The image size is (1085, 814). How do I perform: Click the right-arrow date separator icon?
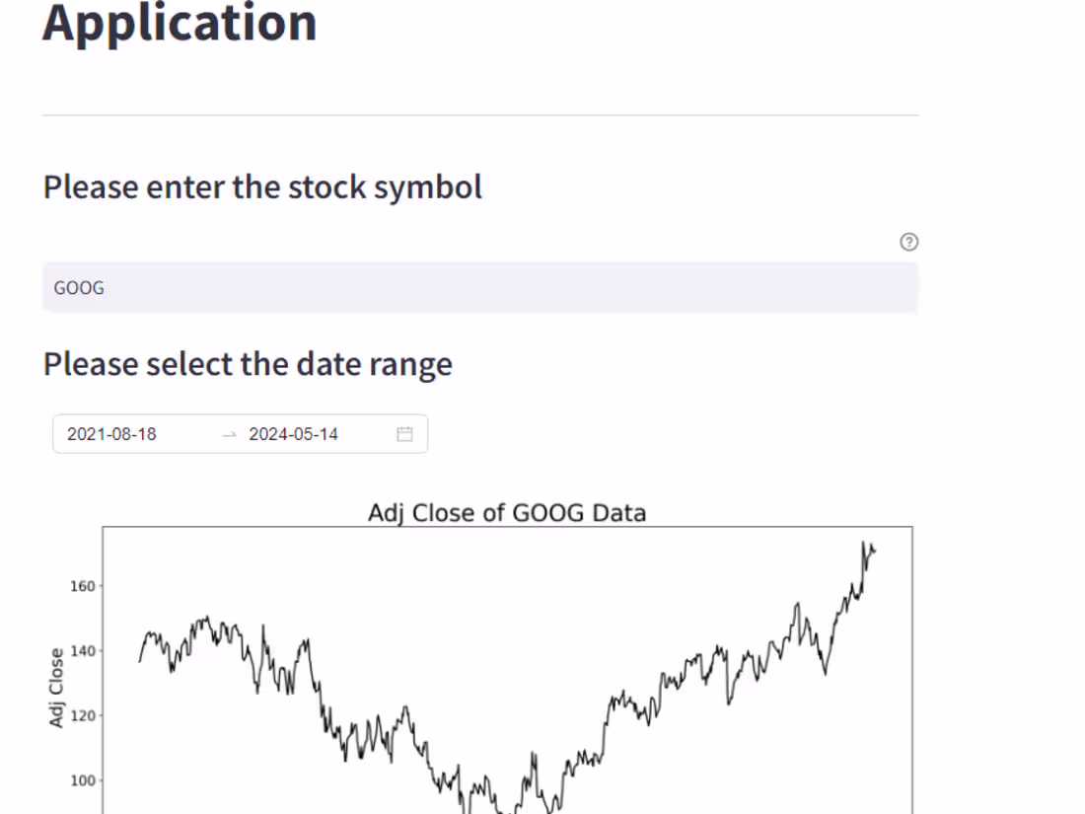229,433
